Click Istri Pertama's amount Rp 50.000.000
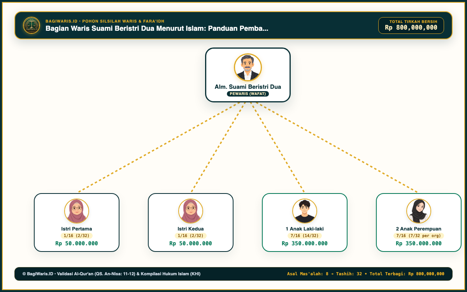Viewport: 467px width, 292px height. click(x=77, y=243)
